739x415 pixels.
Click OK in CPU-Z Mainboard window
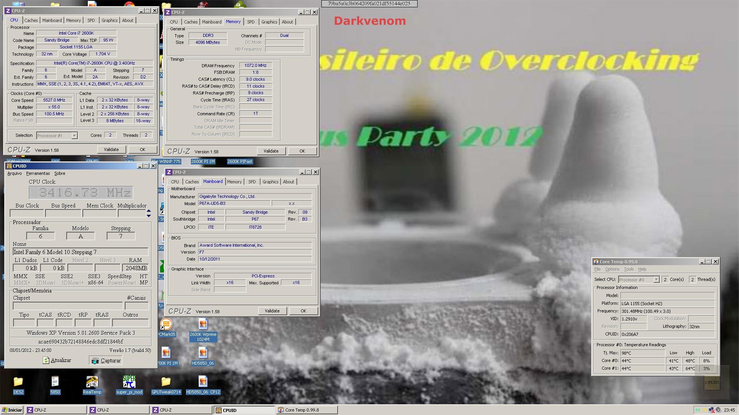tap(303, 311)
